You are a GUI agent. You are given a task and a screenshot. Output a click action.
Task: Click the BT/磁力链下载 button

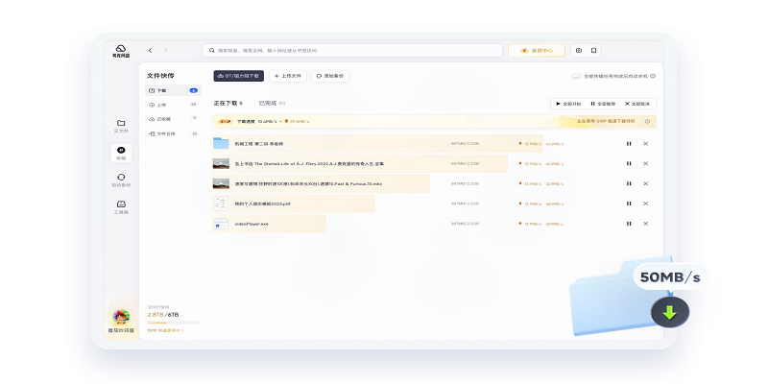point(238,75)
